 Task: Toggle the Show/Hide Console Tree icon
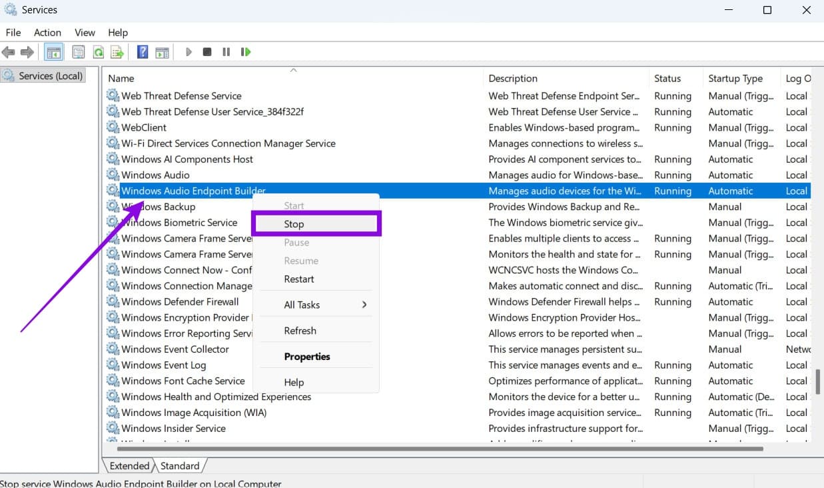pos(54,52)
